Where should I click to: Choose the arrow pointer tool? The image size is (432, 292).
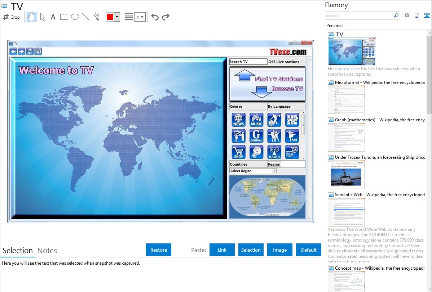pos(43,17)
